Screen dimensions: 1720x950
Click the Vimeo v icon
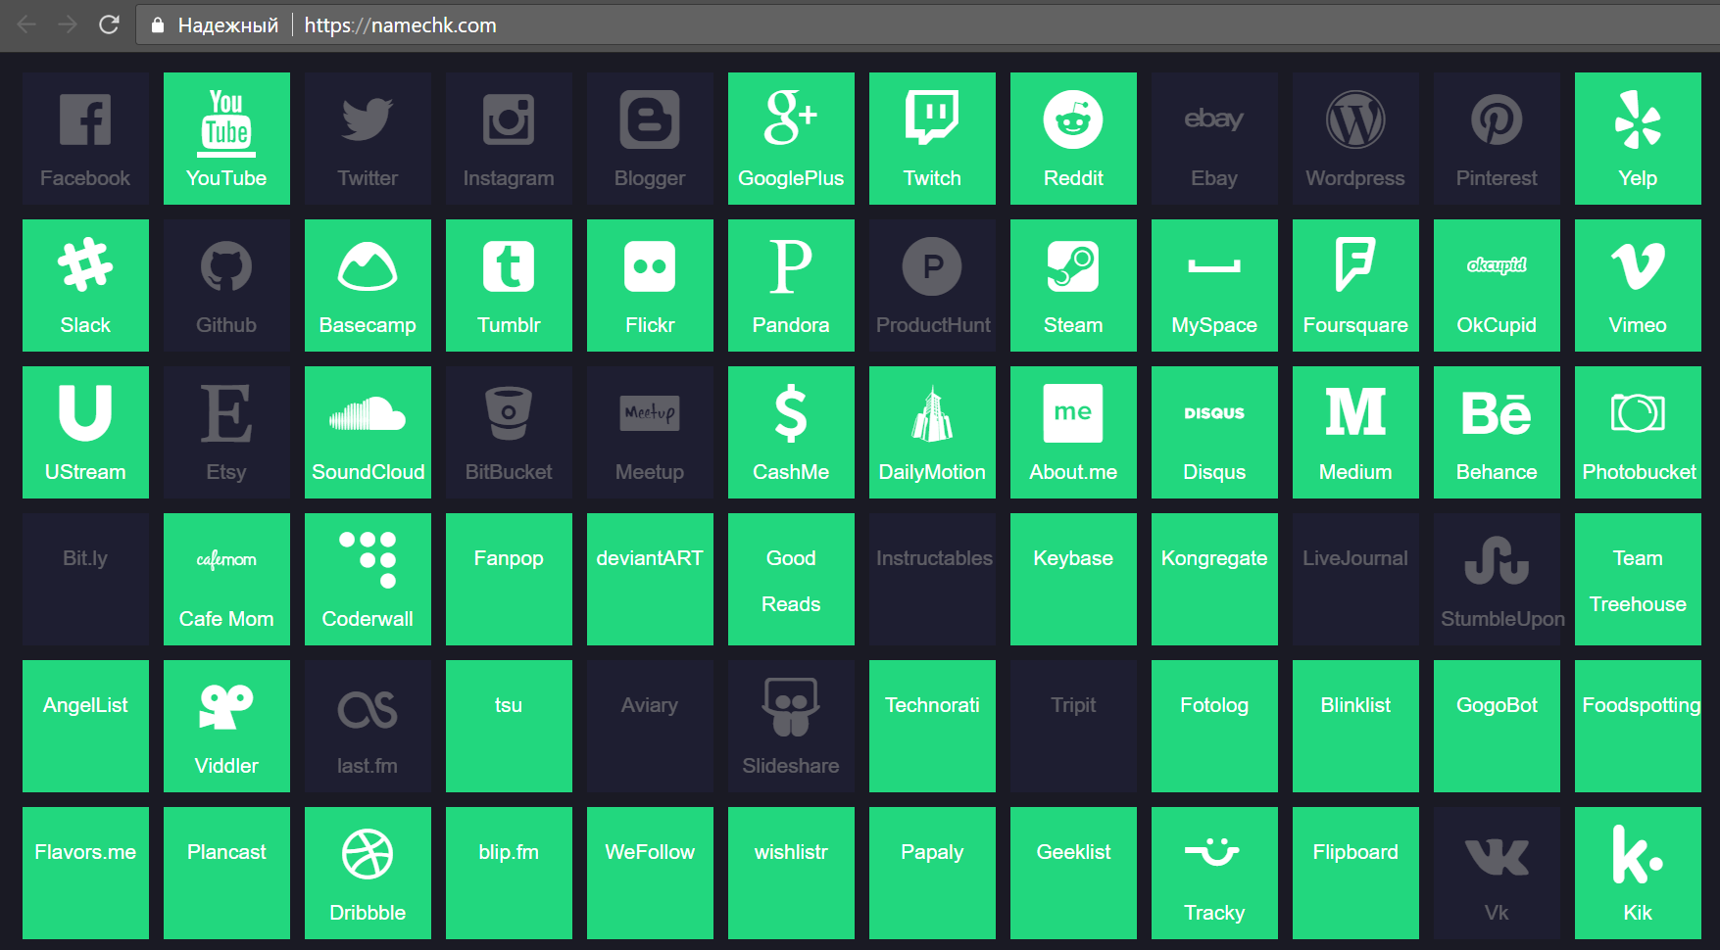[x=1638, y=266]
